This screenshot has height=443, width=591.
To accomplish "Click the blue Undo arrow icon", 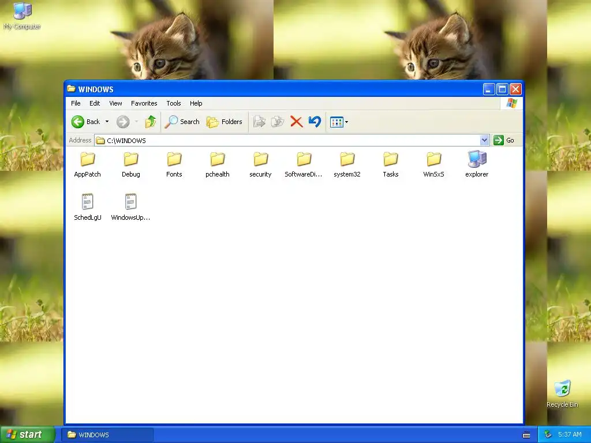I will 315,122.
